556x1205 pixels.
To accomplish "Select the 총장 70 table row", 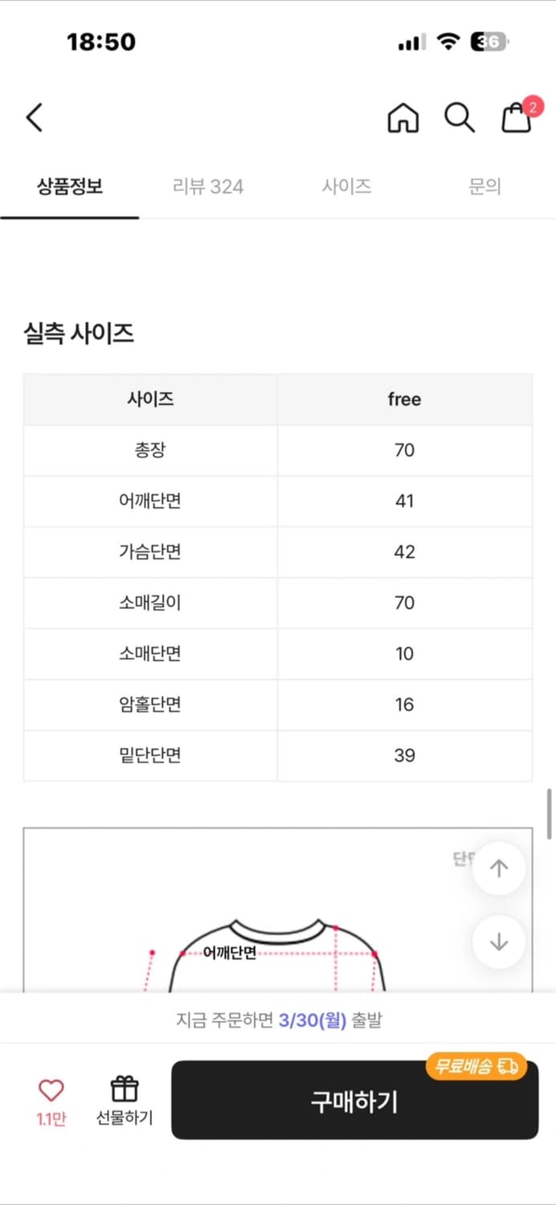I will point(278,450).
